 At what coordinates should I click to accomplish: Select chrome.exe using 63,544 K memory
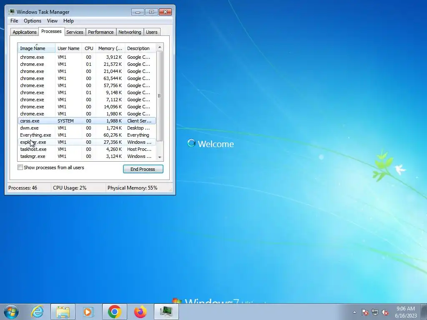87,78
